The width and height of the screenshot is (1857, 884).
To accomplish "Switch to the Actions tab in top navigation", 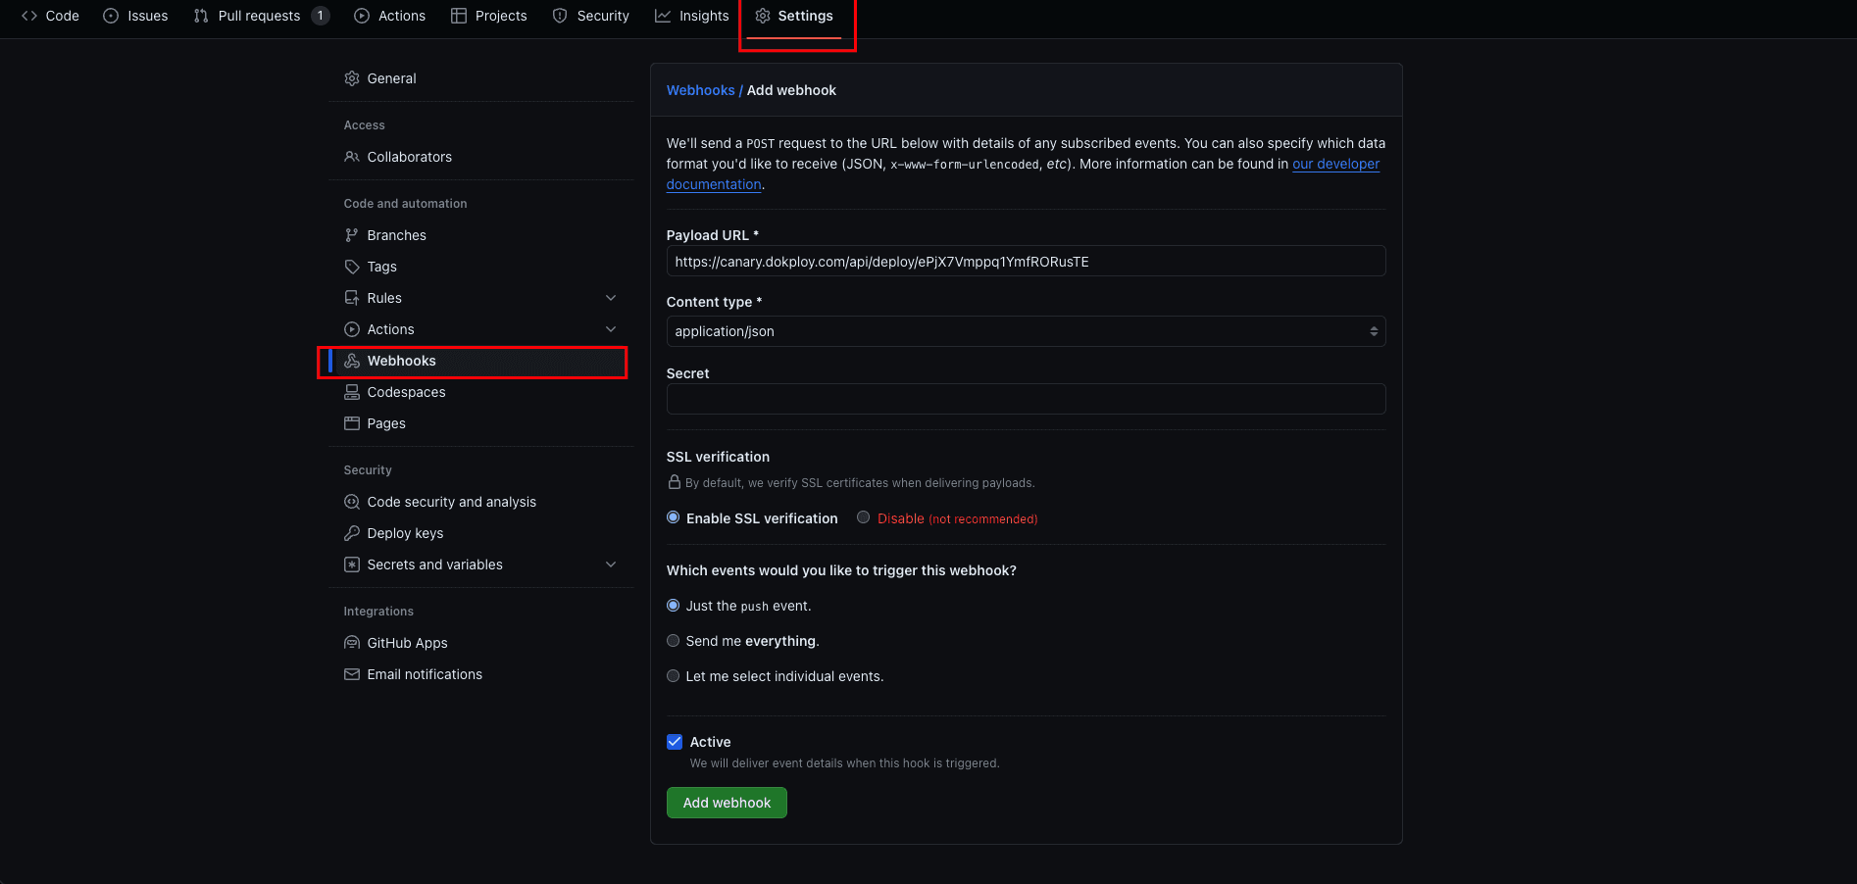I will point(389,16).
